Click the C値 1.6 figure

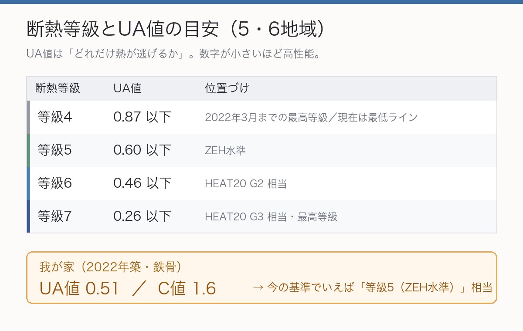click(x=187, y=288)
